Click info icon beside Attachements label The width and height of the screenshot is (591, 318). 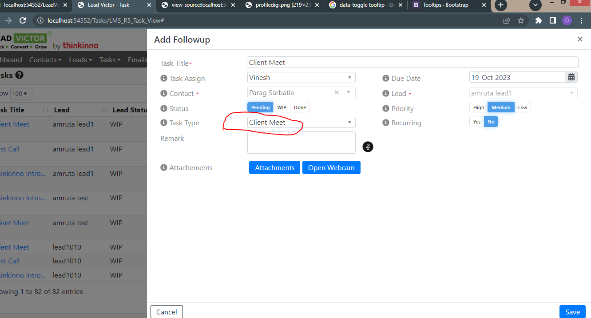[x=163, y=167]
